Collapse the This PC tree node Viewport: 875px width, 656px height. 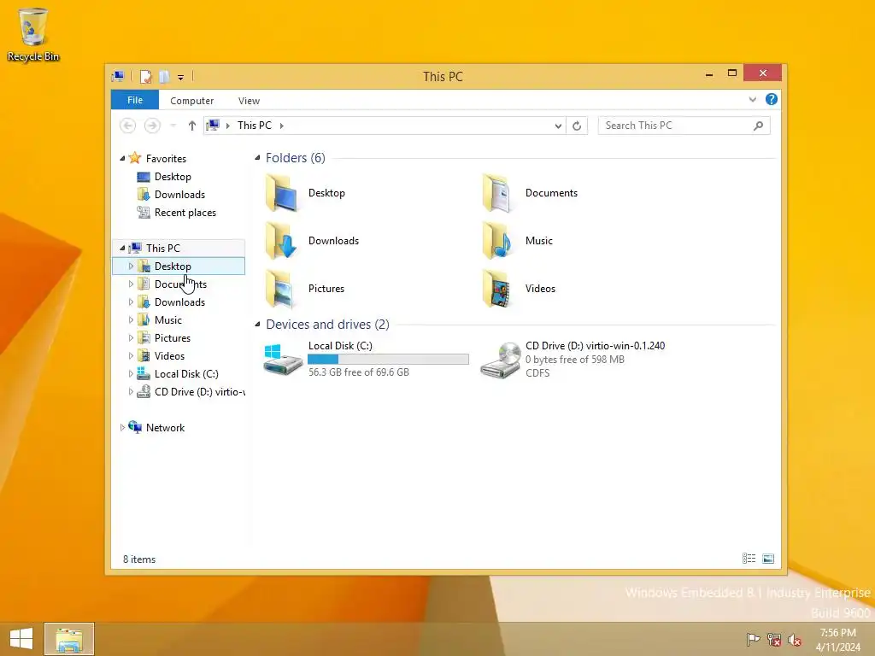click(x=122, y=248)
